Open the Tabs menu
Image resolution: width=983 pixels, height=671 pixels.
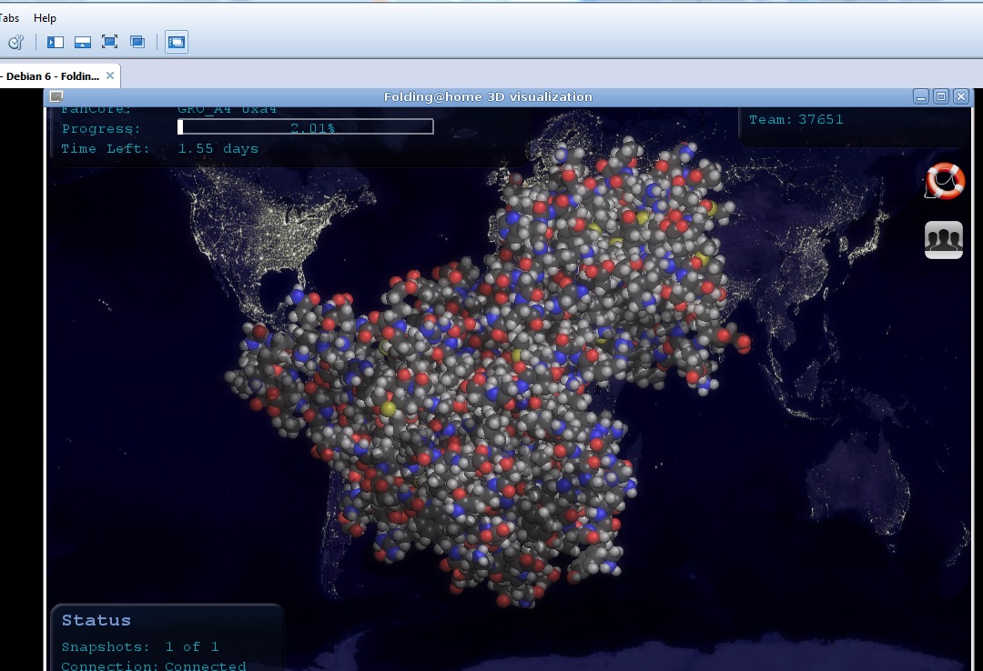click(9, 18)
